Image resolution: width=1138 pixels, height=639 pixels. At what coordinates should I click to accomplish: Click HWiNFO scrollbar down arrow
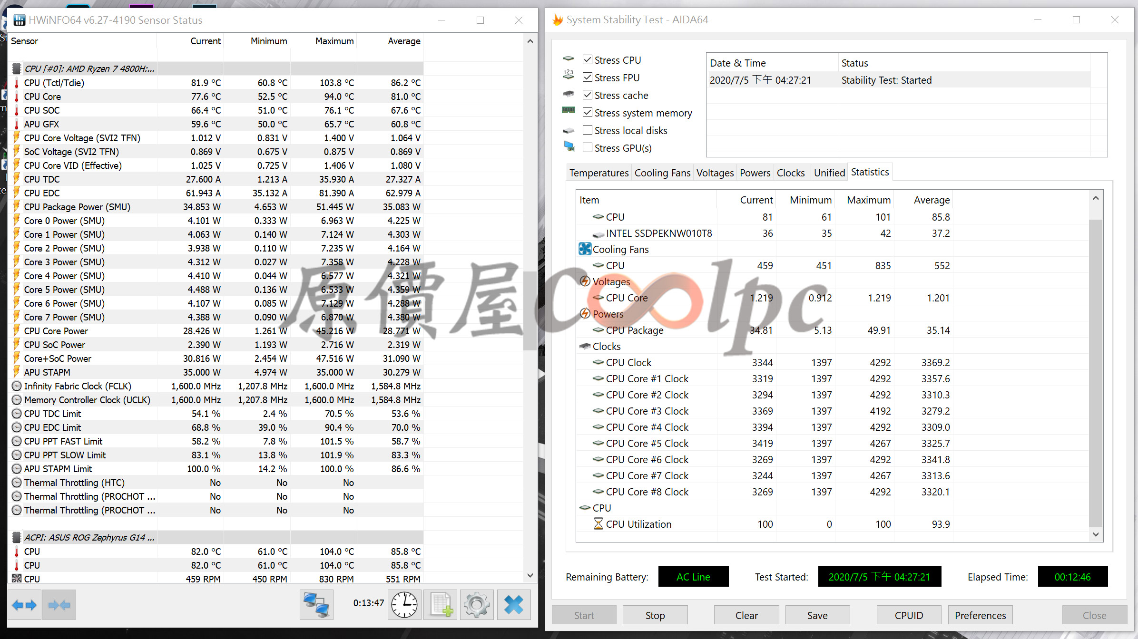pyautogui.click(x=530, y=575)
